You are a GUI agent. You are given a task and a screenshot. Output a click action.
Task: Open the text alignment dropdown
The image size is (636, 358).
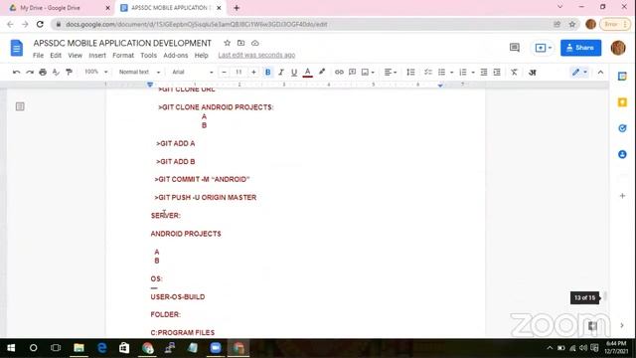tap(391, 73)
